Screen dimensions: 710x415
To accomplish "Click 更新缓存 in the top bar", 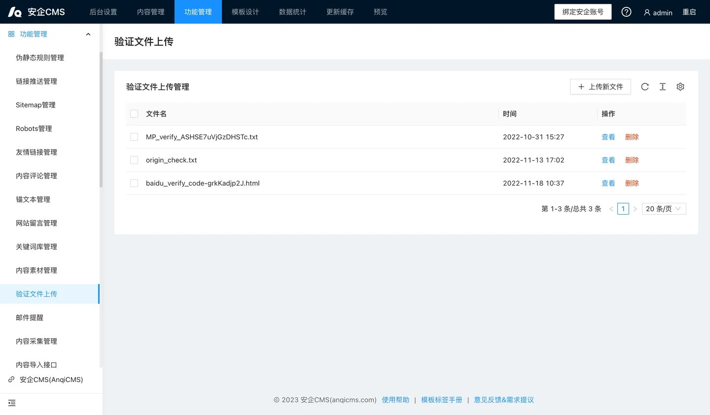I will tap(340, 12).
